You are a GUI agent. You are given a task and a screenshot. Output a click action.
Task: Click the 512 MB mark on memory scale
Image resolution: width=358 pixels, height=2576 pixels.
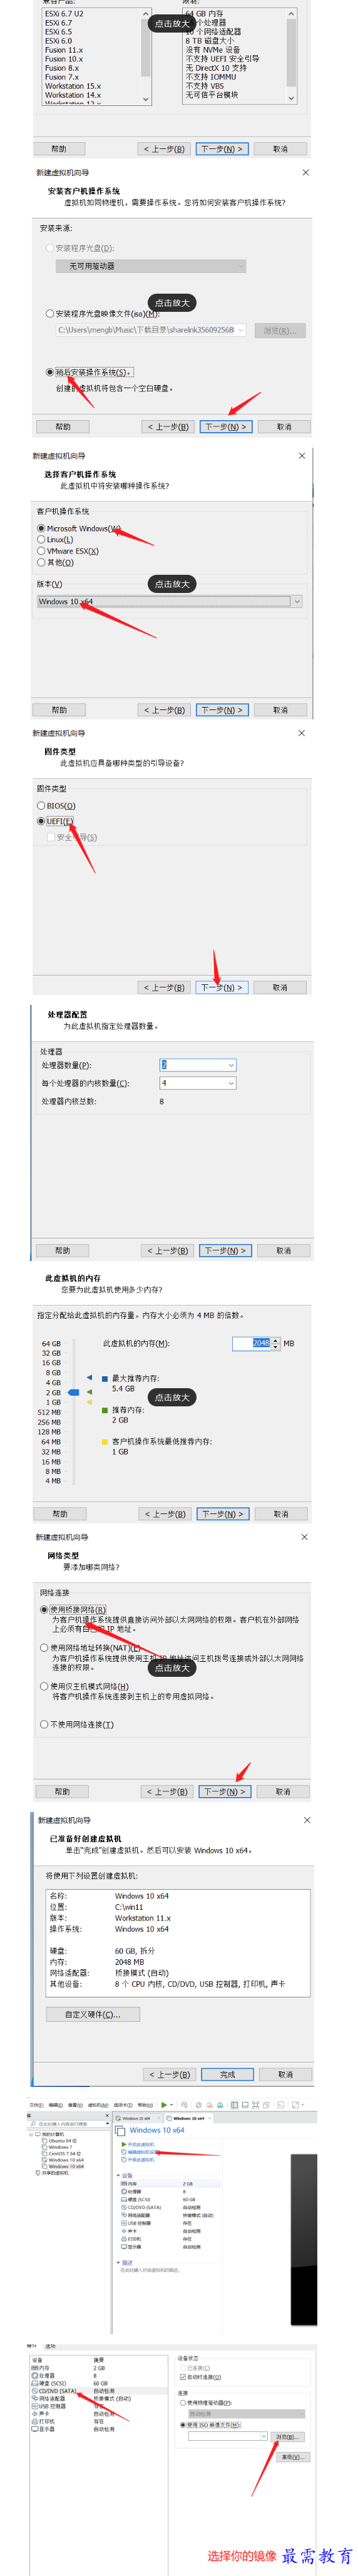(x=49, y=1412)
